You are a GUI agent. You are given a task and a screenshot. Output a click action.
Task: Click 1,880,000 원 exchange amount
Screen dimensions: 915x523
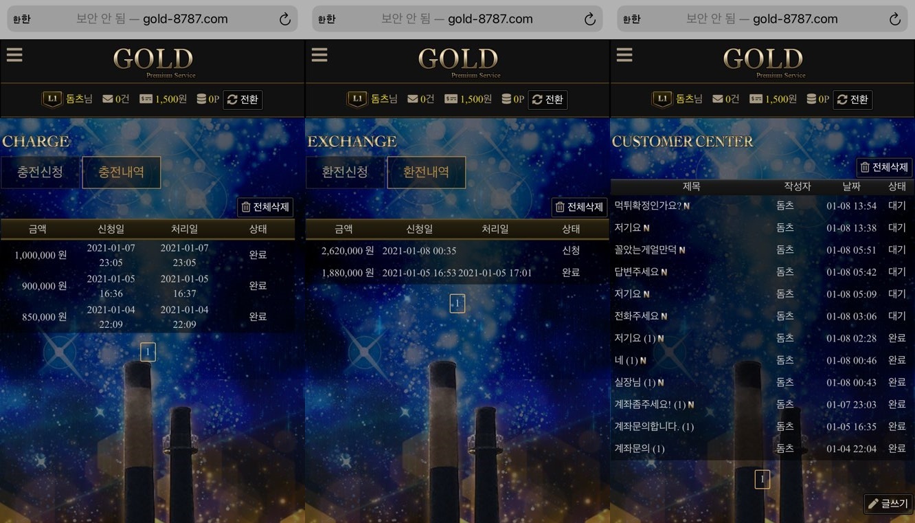(x=348, y=273)
